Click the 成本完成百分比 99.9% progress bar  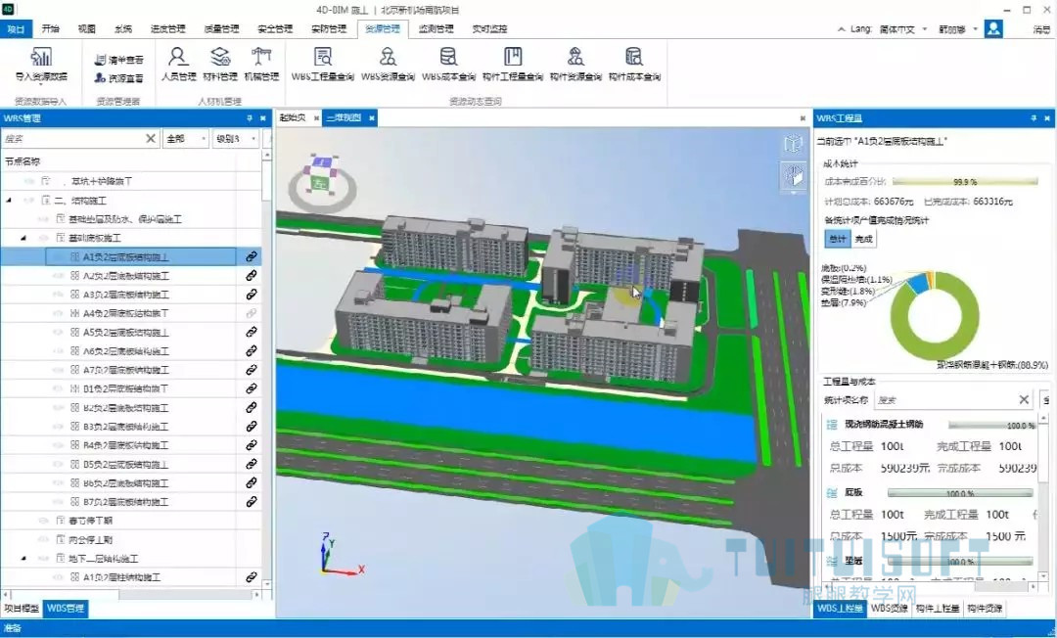coord(965,182)
